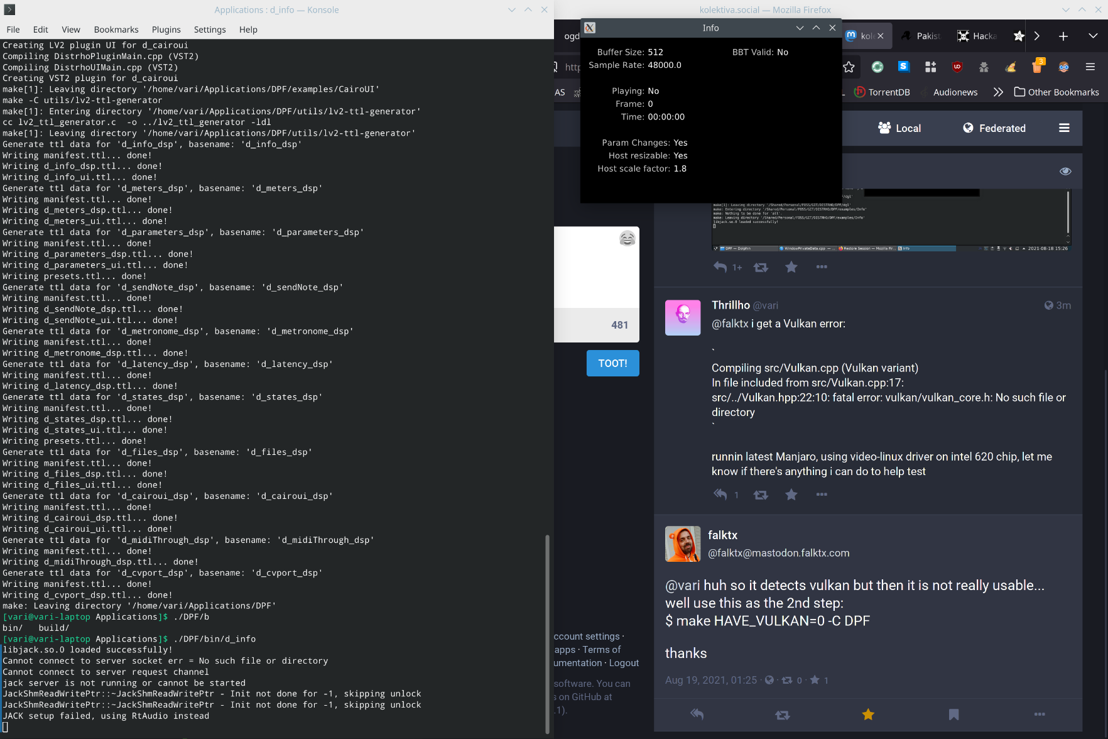Favourite Thrillho's post with the star
Screen dimensions: 1108x739
[791, 495]
